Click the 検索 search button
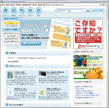 click(x=88, y=11)
